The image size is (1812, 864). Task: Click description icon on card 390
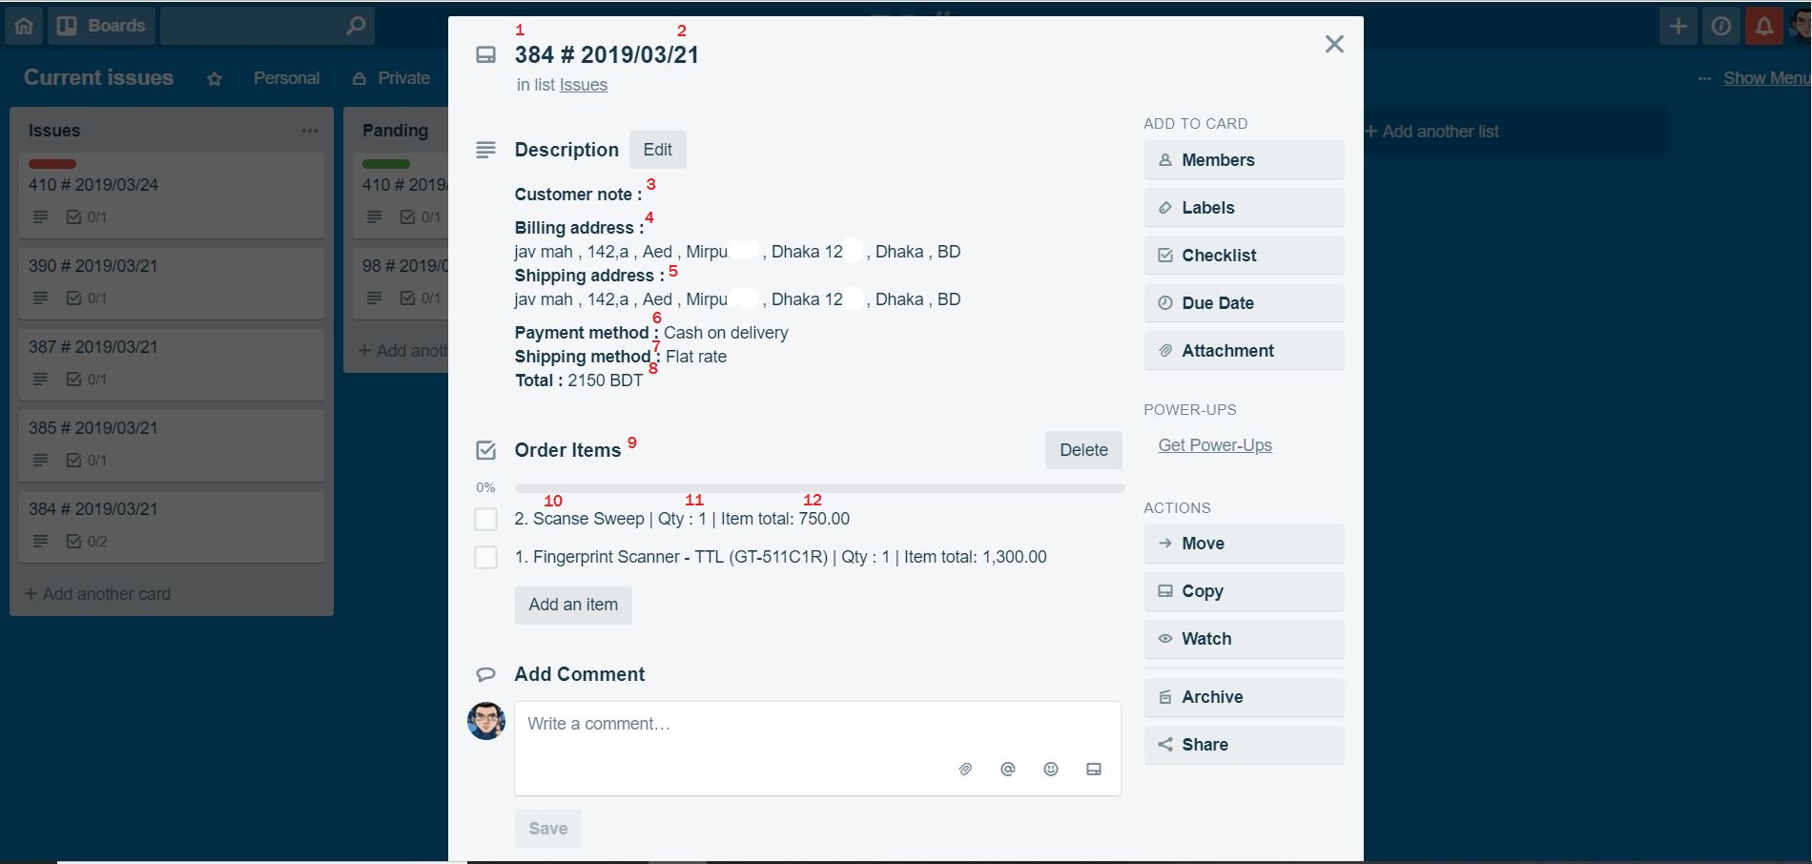tap(40, 298)
